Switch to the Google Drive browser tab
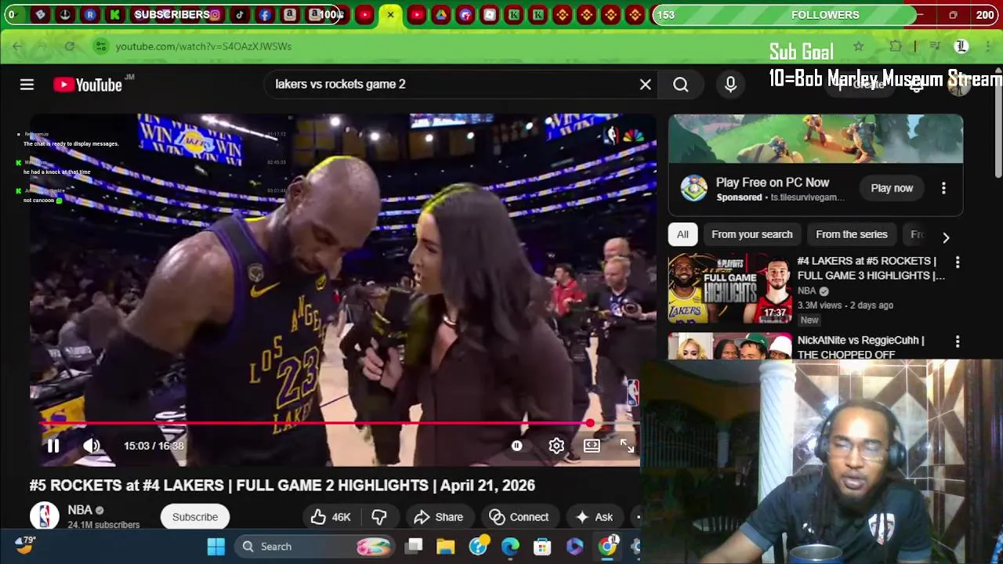The image size is (1003, 564). 441,14
